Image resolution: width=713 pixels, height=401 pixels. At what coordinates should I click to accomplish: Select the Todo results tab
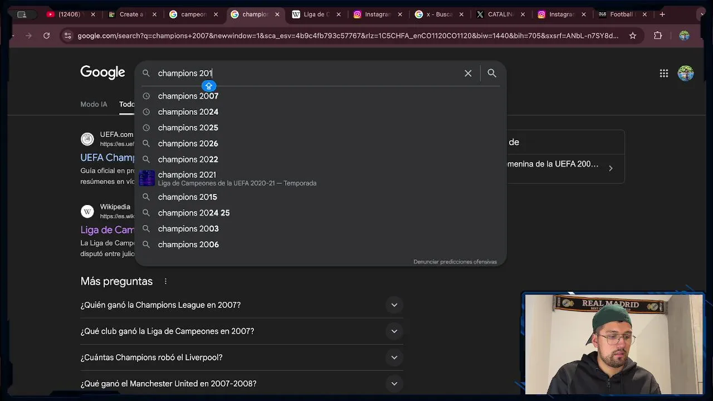[x=126, y=104]
